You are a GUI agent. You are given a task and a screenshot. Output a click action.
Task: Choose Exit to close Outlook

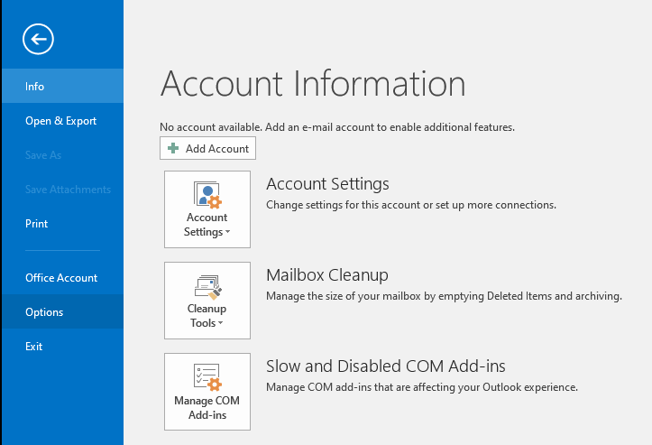pyautogui.click(x=34, y=347)
